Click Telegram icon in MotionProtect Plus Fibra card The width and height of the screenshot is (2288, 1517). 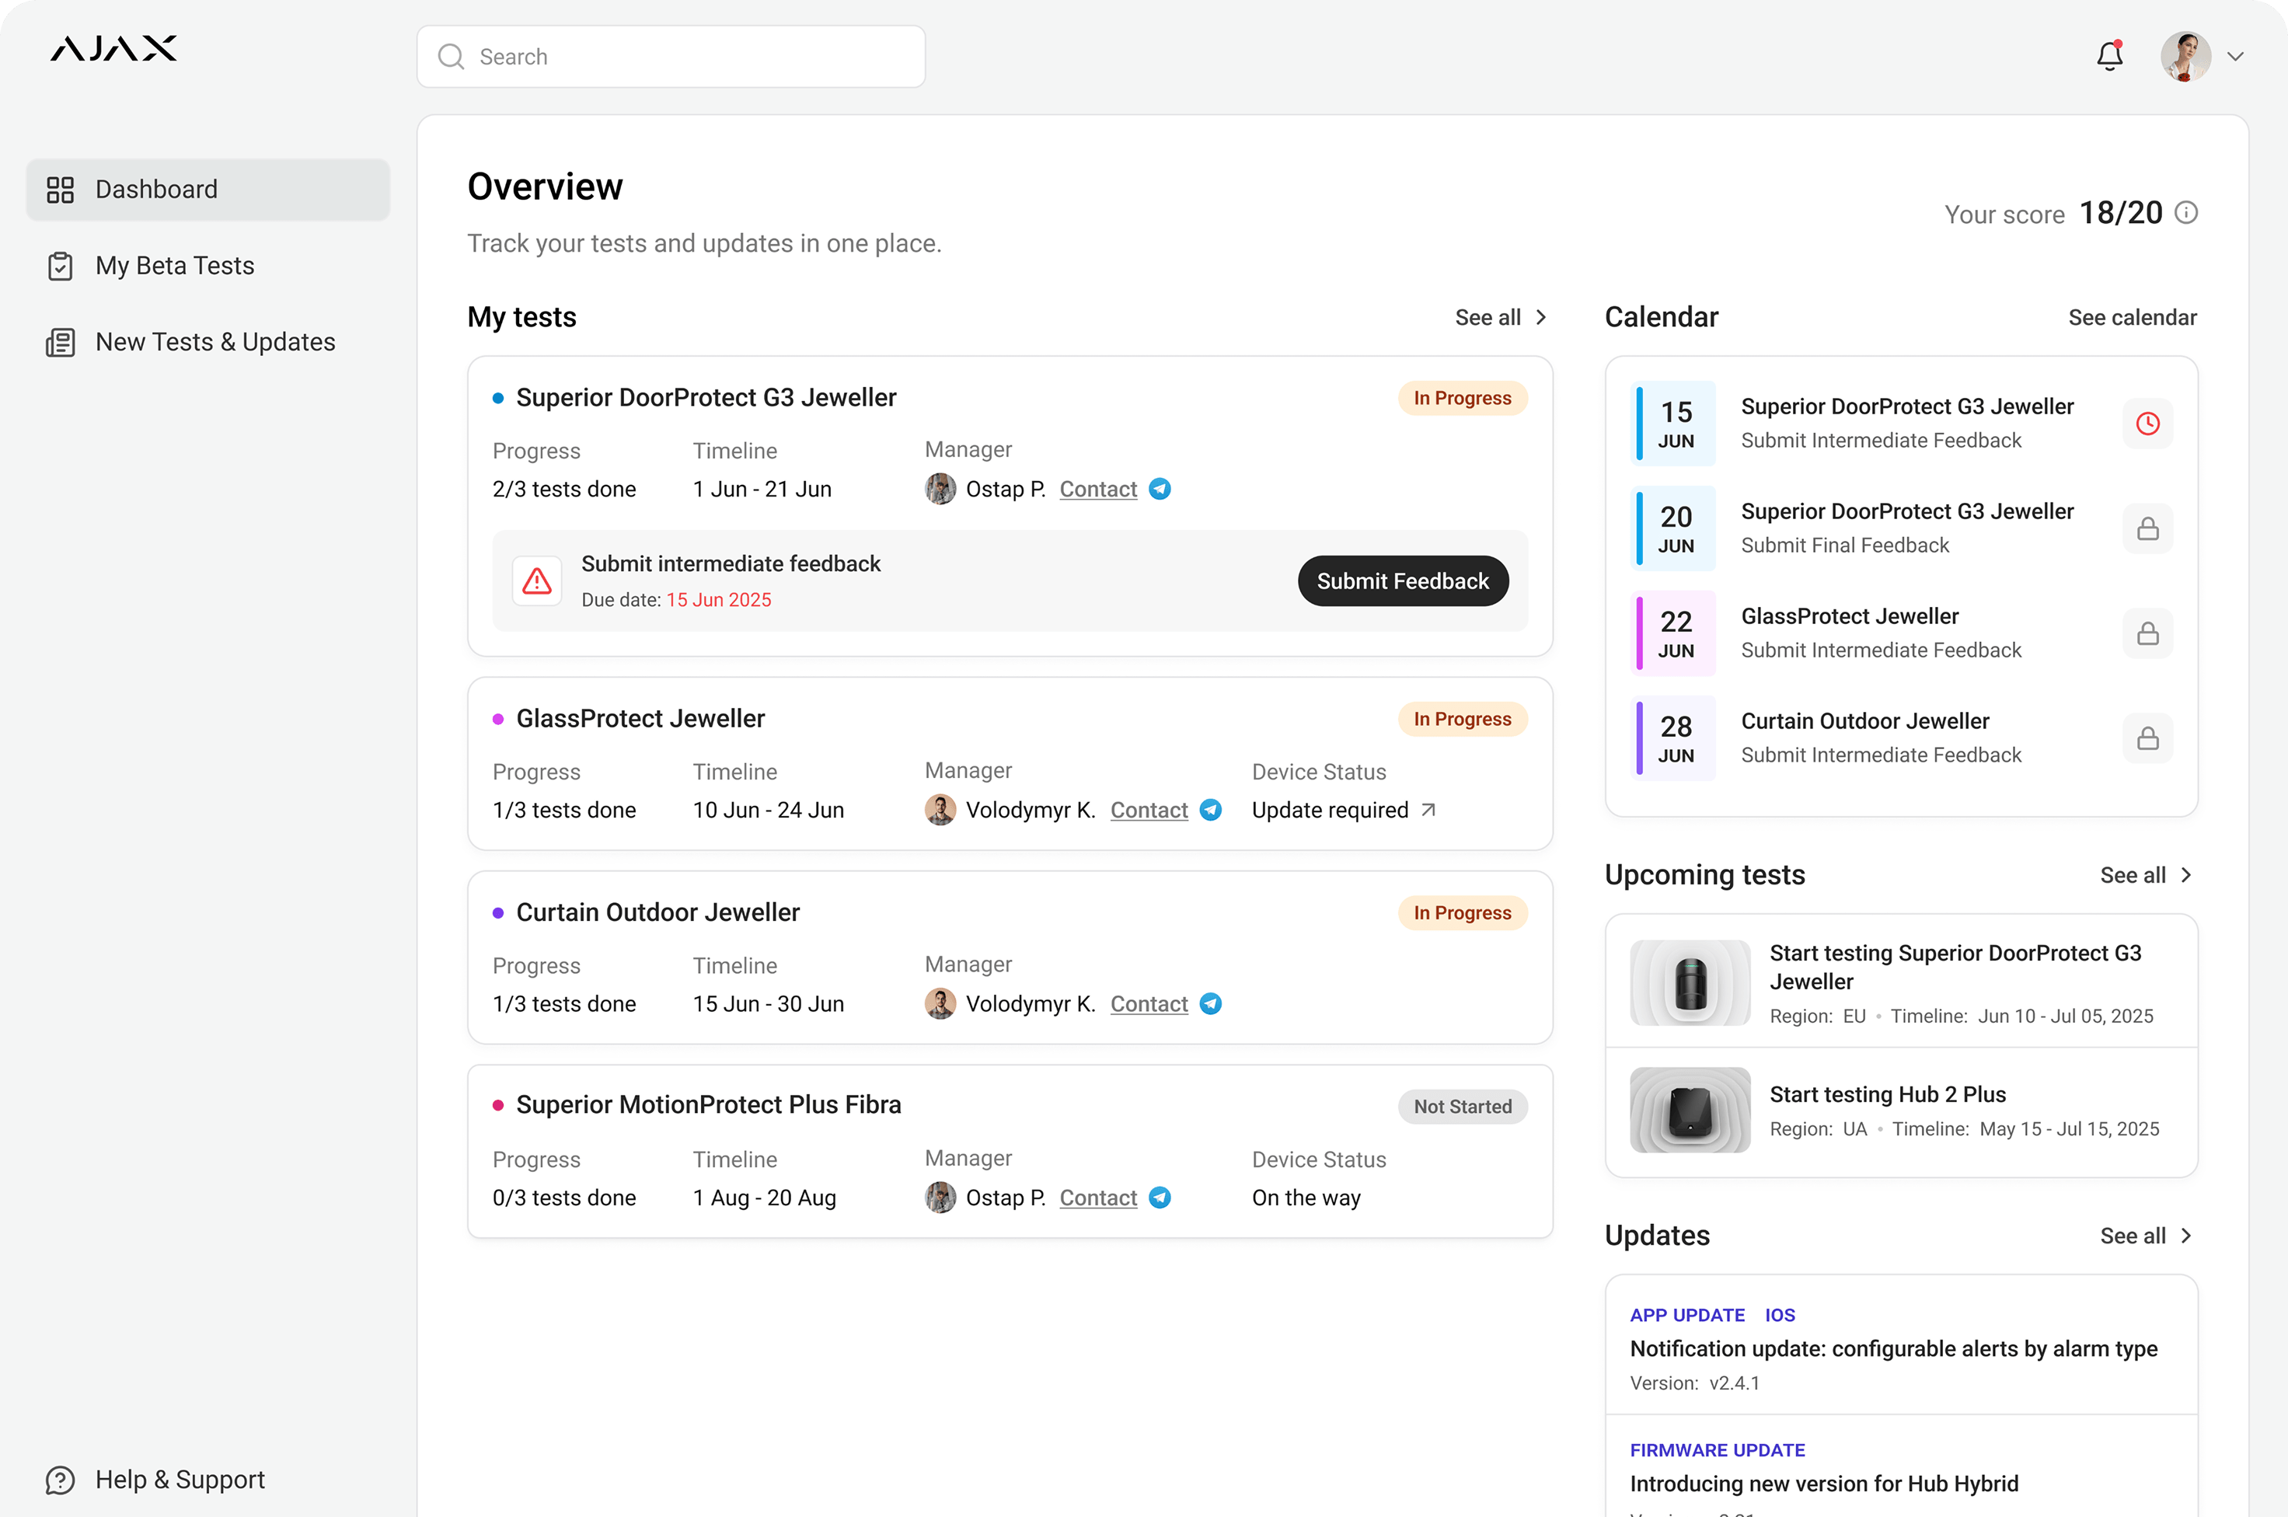pyautogui.click(x=1160, y=1198)
